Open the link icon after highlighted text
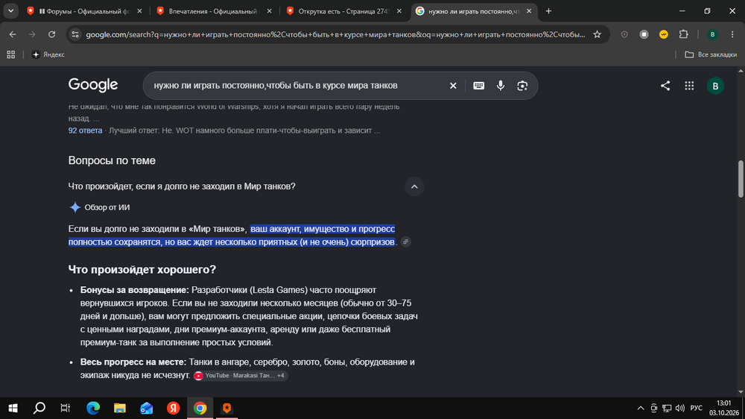 click(405, 242)
